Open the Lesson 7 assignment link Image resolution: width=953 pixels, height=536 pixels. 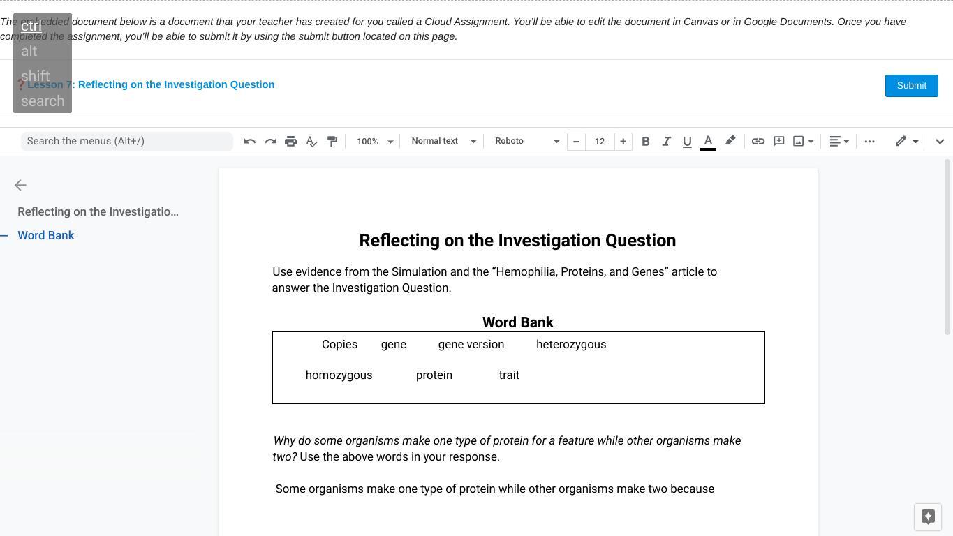point(151,84)
